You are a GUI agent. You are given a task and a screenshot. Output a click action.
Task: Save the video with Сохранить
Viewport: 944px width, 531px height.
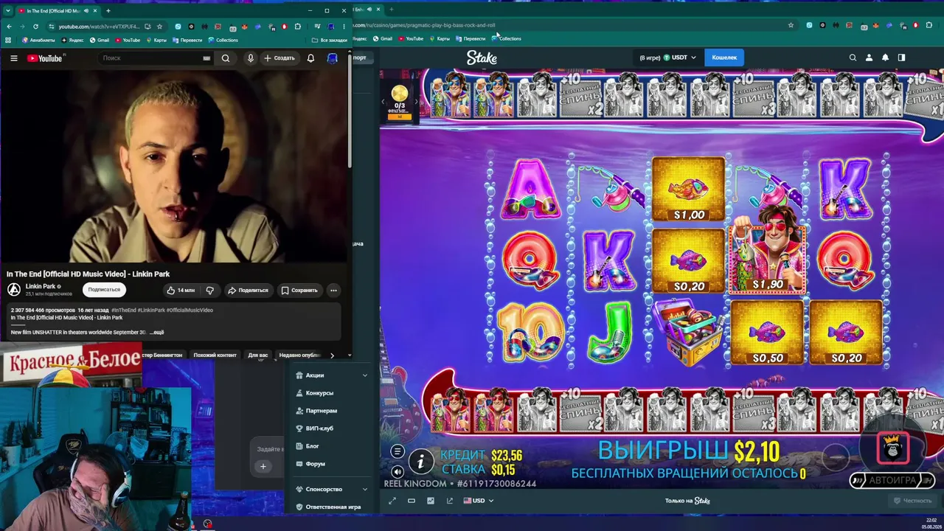tap(299, 291)
